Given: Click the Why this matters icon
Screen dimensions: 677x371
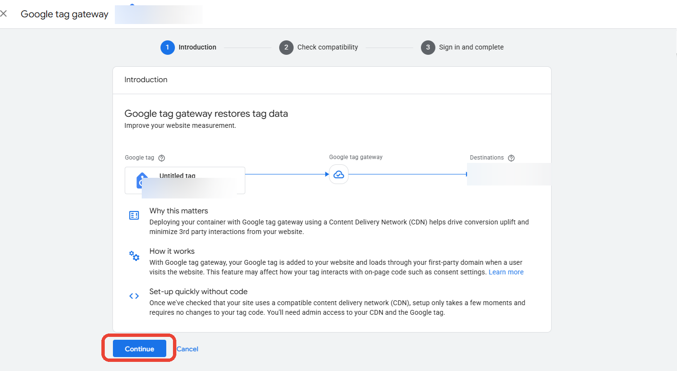Looking at the screenshot, I should click(134, 215).
